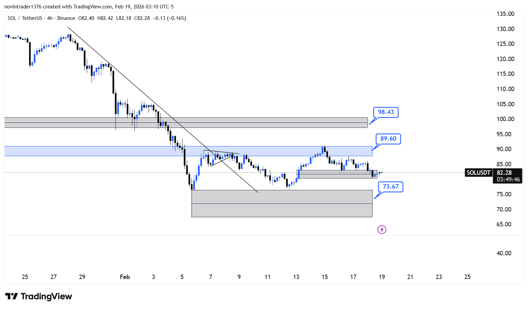This screenshot has height=309, width=528.
Task: Click the 25 date at far right of time axis
Action: [468, 277]
